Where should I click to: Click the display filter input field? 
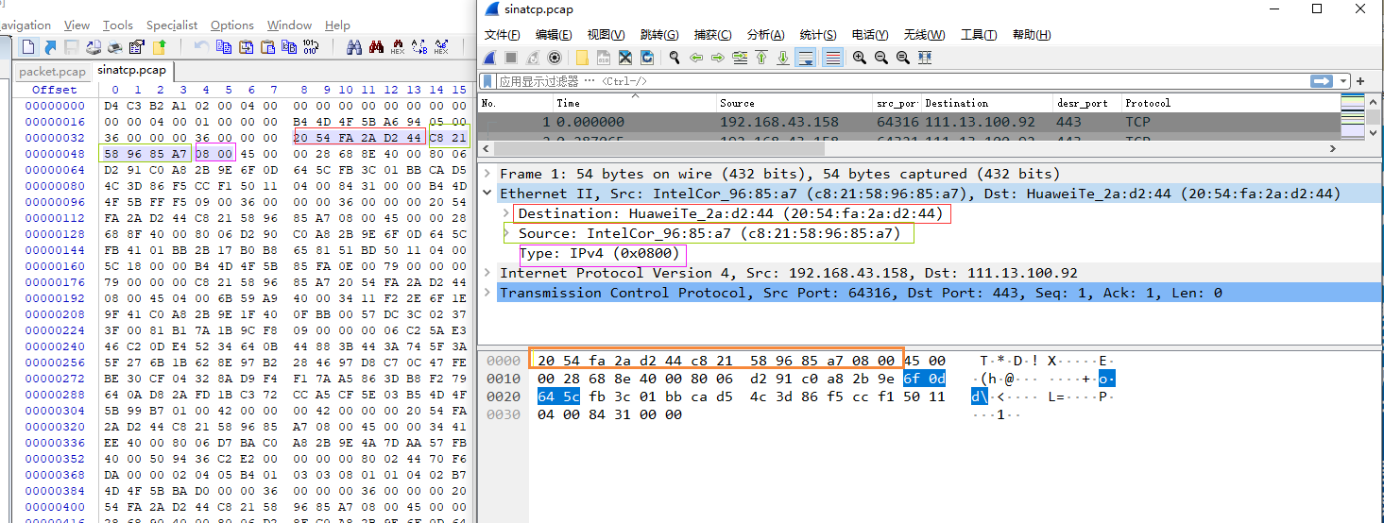pos(902,81)
